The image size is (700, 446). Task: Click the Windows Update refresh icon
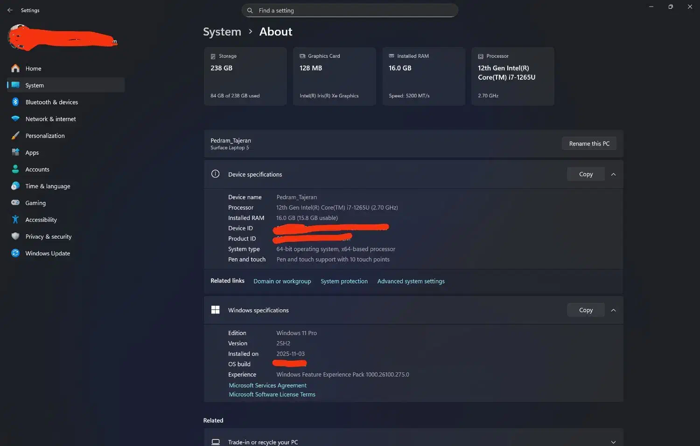click(15, 253)
